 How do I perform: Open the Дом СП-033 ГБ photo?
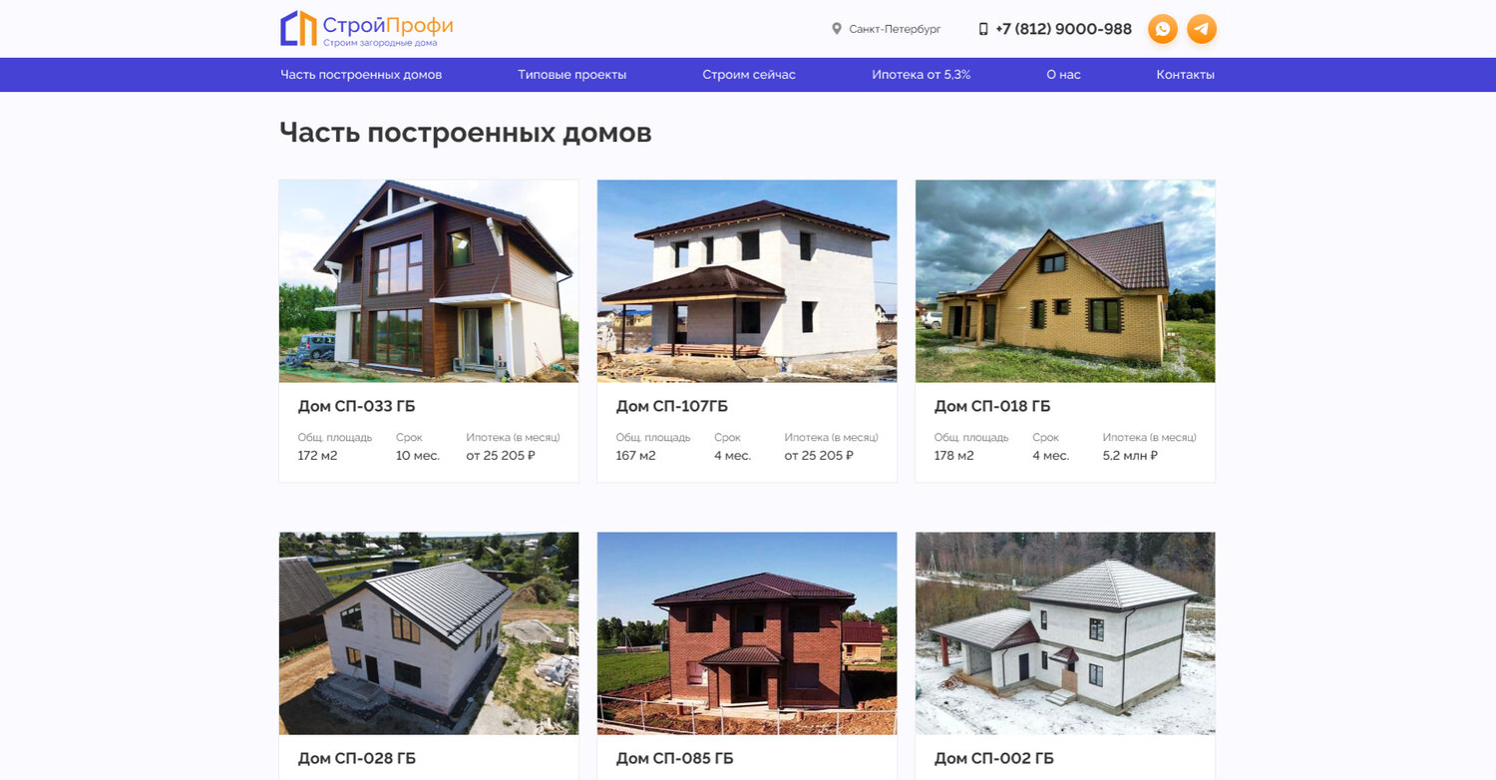click(x=429, y=281)
